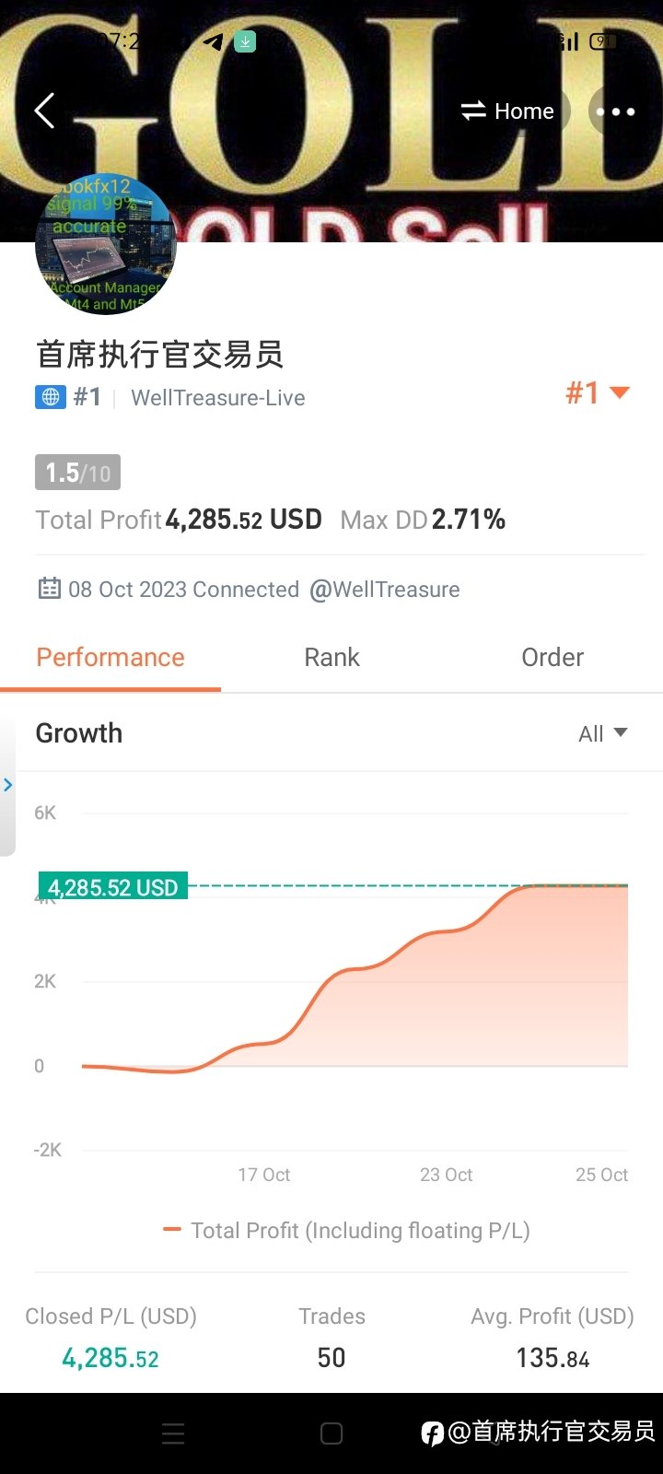Open the three-dots more options menu
This screenshot has width=663, height=1474.
(x=615, y=111)
